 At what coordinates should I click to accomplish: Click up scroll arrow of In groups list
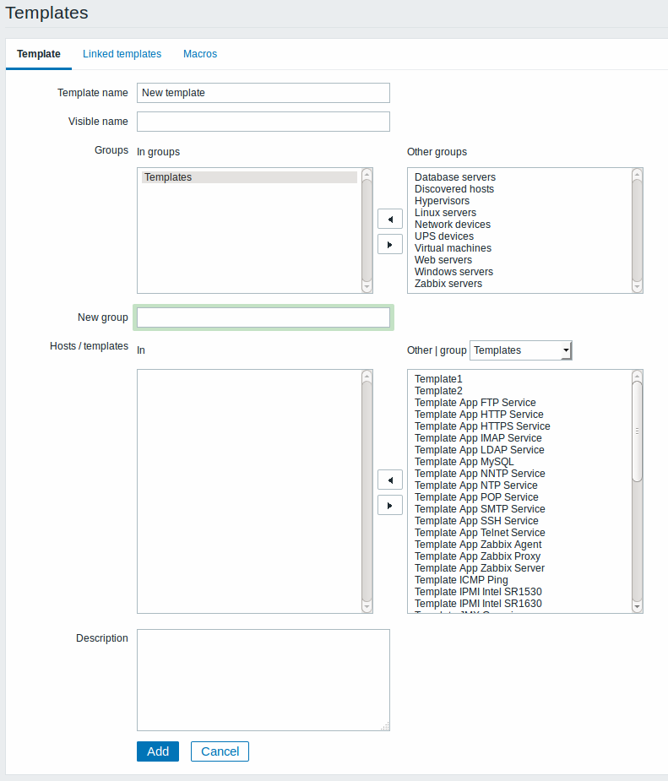click(x=367, y=174)
